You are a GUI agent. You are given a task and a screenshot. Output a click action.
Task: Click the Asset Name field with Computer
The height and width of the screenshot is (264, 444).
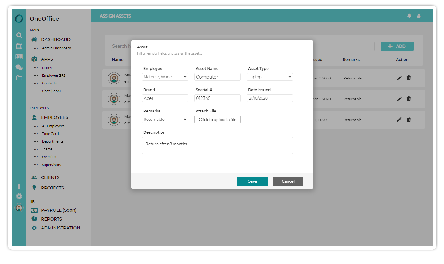218,77
